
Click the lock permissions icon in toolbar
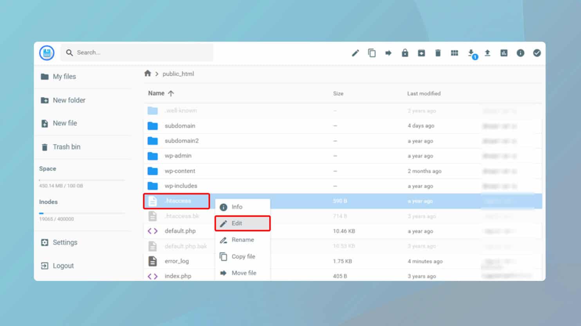pos(405,53)
